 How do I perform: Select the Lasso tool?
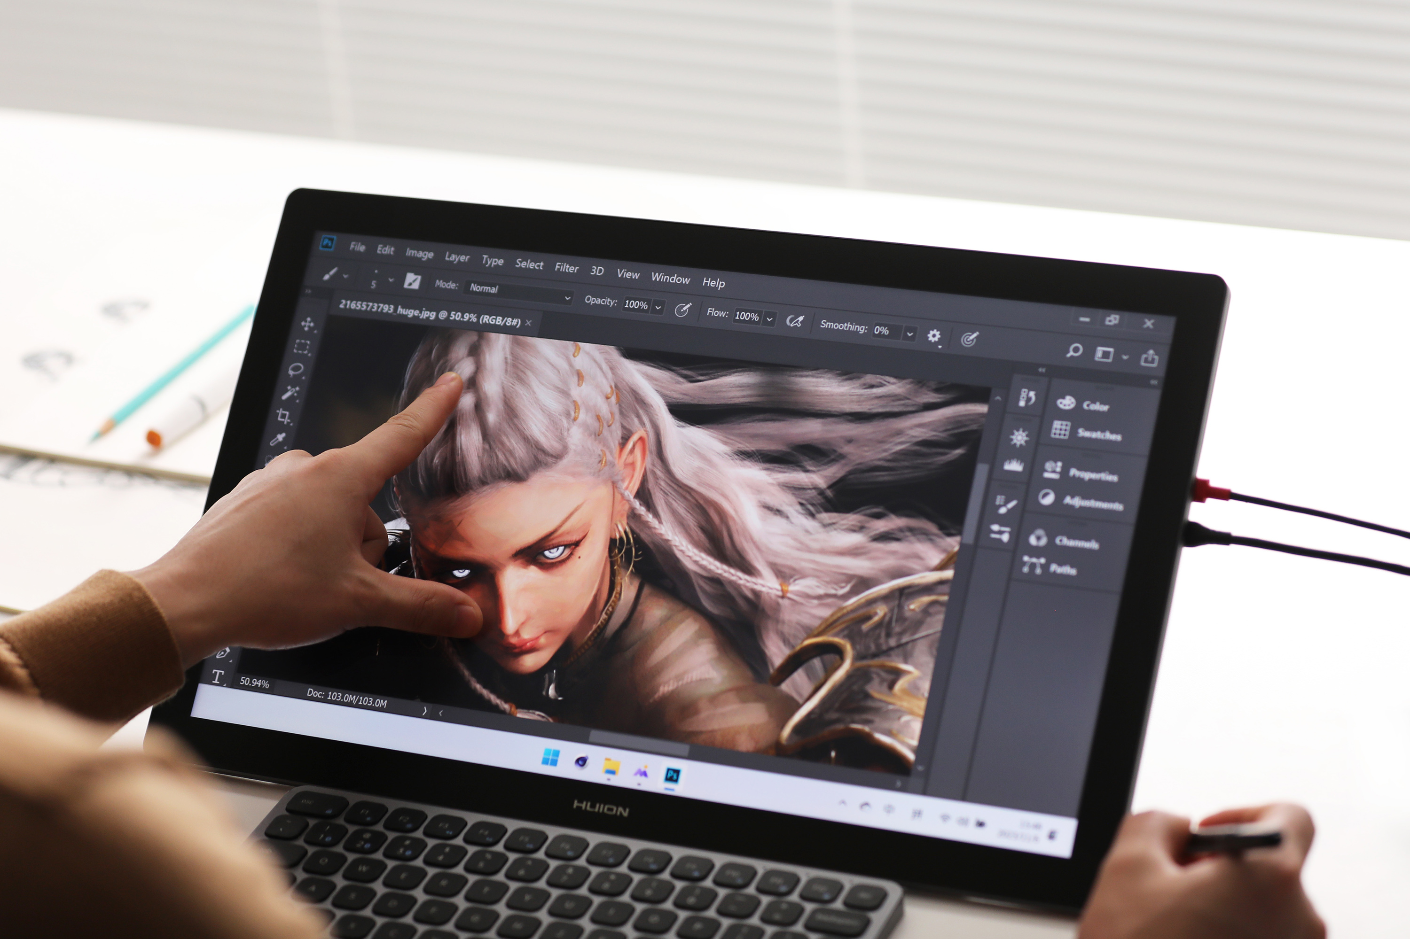296,370
